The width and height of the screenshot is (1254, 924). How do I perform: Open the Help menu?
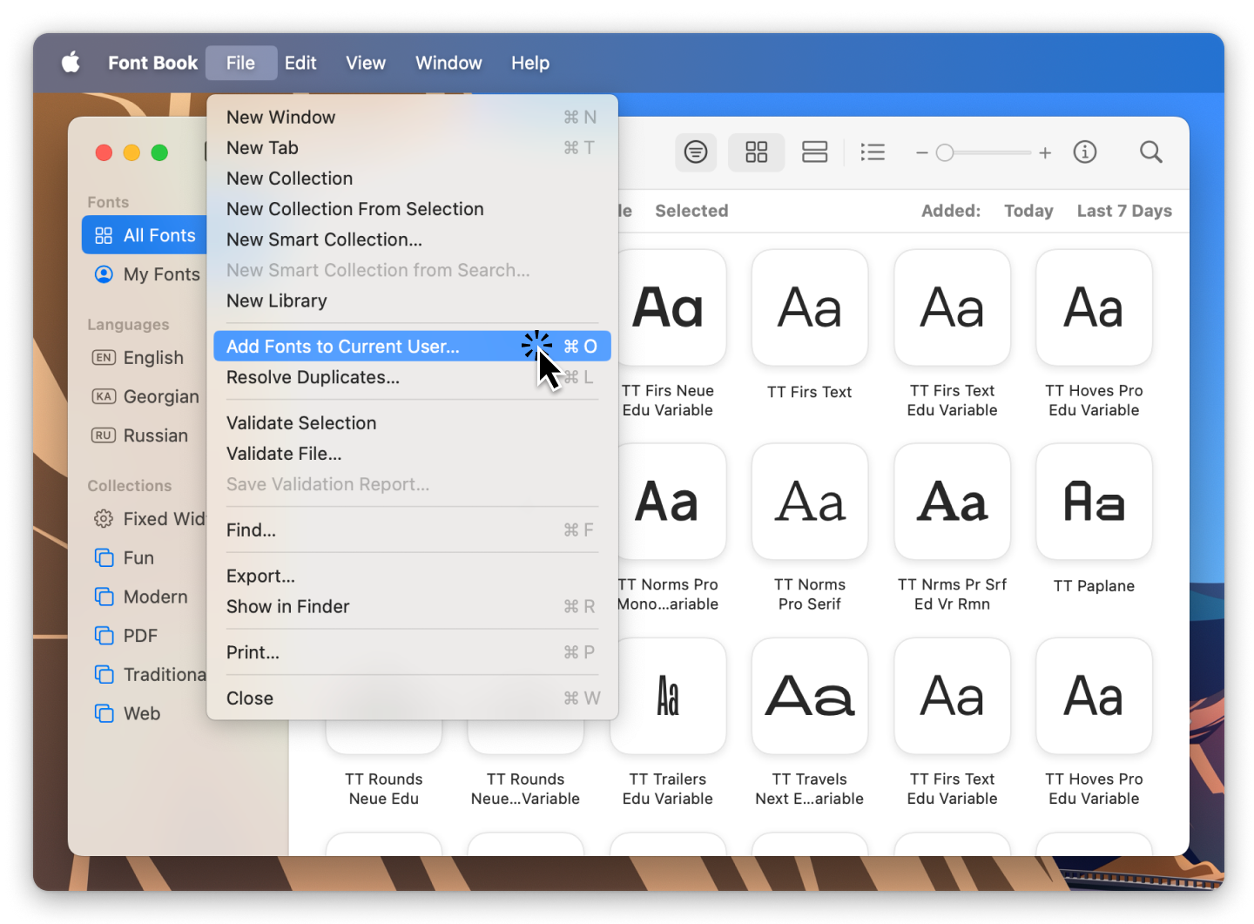click(530, 63)
